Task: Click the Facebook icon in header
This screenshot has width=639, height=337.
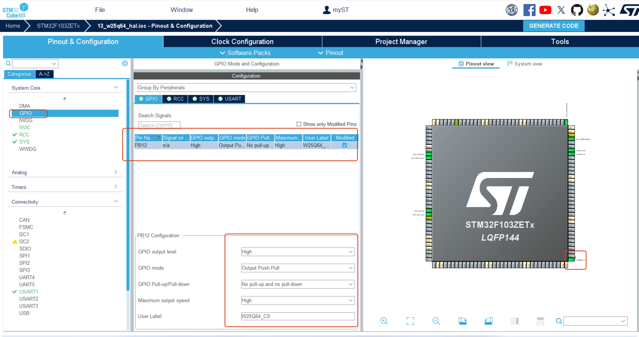Action: pos(529,10)
